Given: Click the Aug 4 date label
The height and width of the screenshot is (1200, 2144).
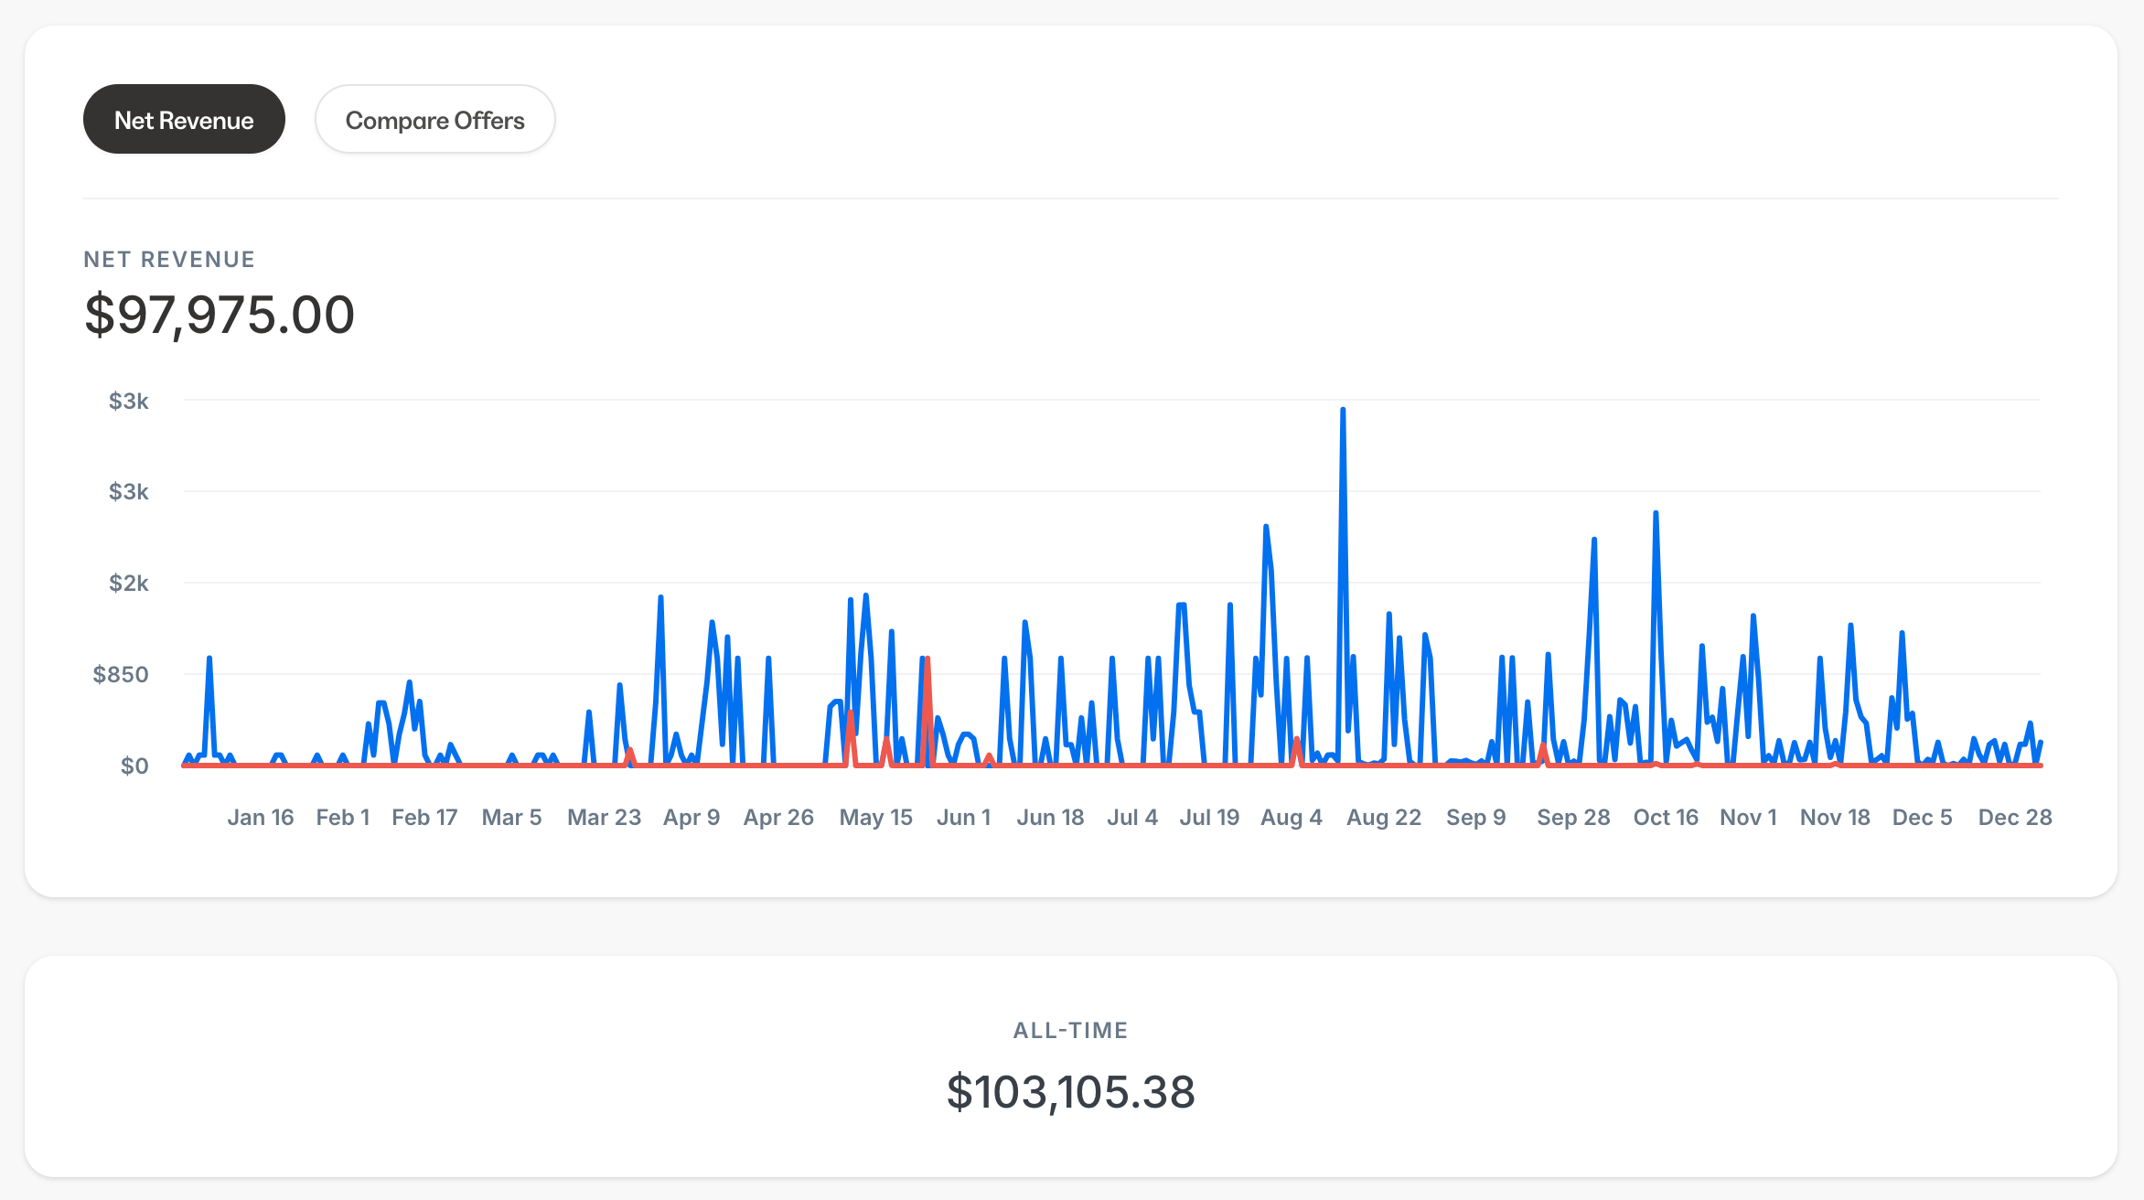Looking at the screenshot, I should [x=1291, y=818].
